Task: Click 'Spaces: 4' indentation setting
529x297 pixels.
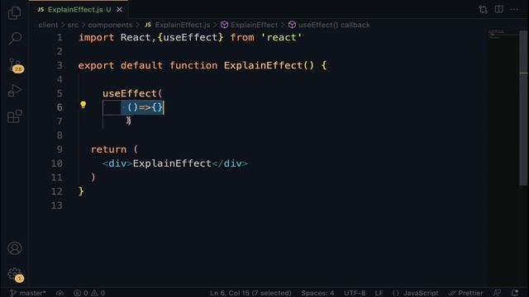Action: [x=317, y=293]
